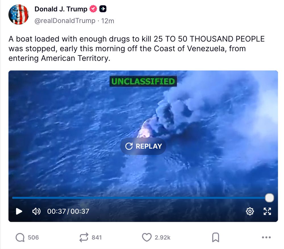Like the post with the heart icon

tap(147, 237)
